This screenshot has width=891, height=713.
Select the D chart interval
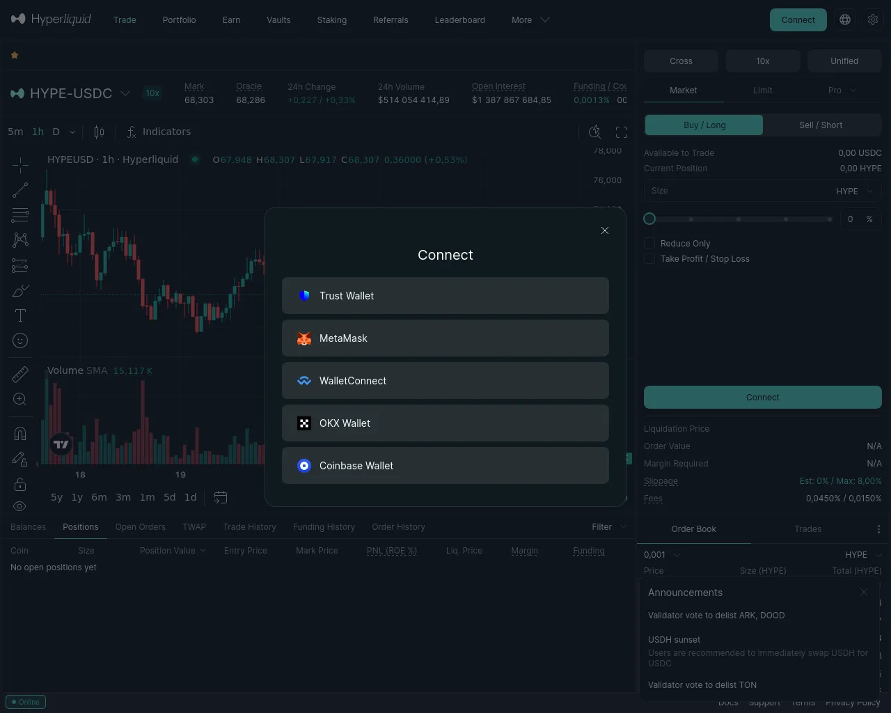(56, 132)
